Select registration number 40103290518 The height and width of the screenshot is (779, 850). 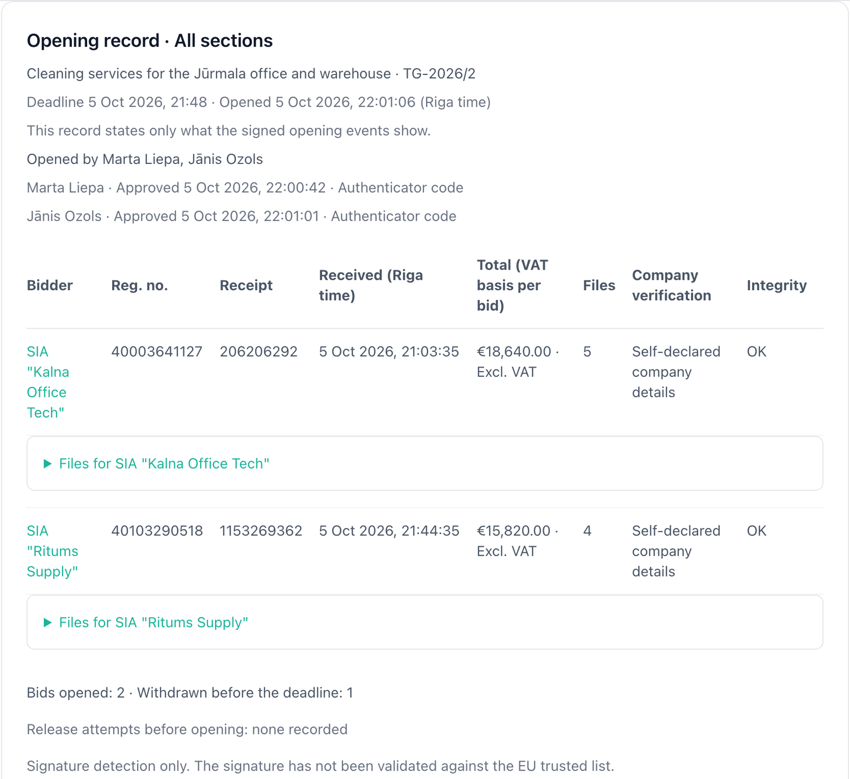point(157,531)
